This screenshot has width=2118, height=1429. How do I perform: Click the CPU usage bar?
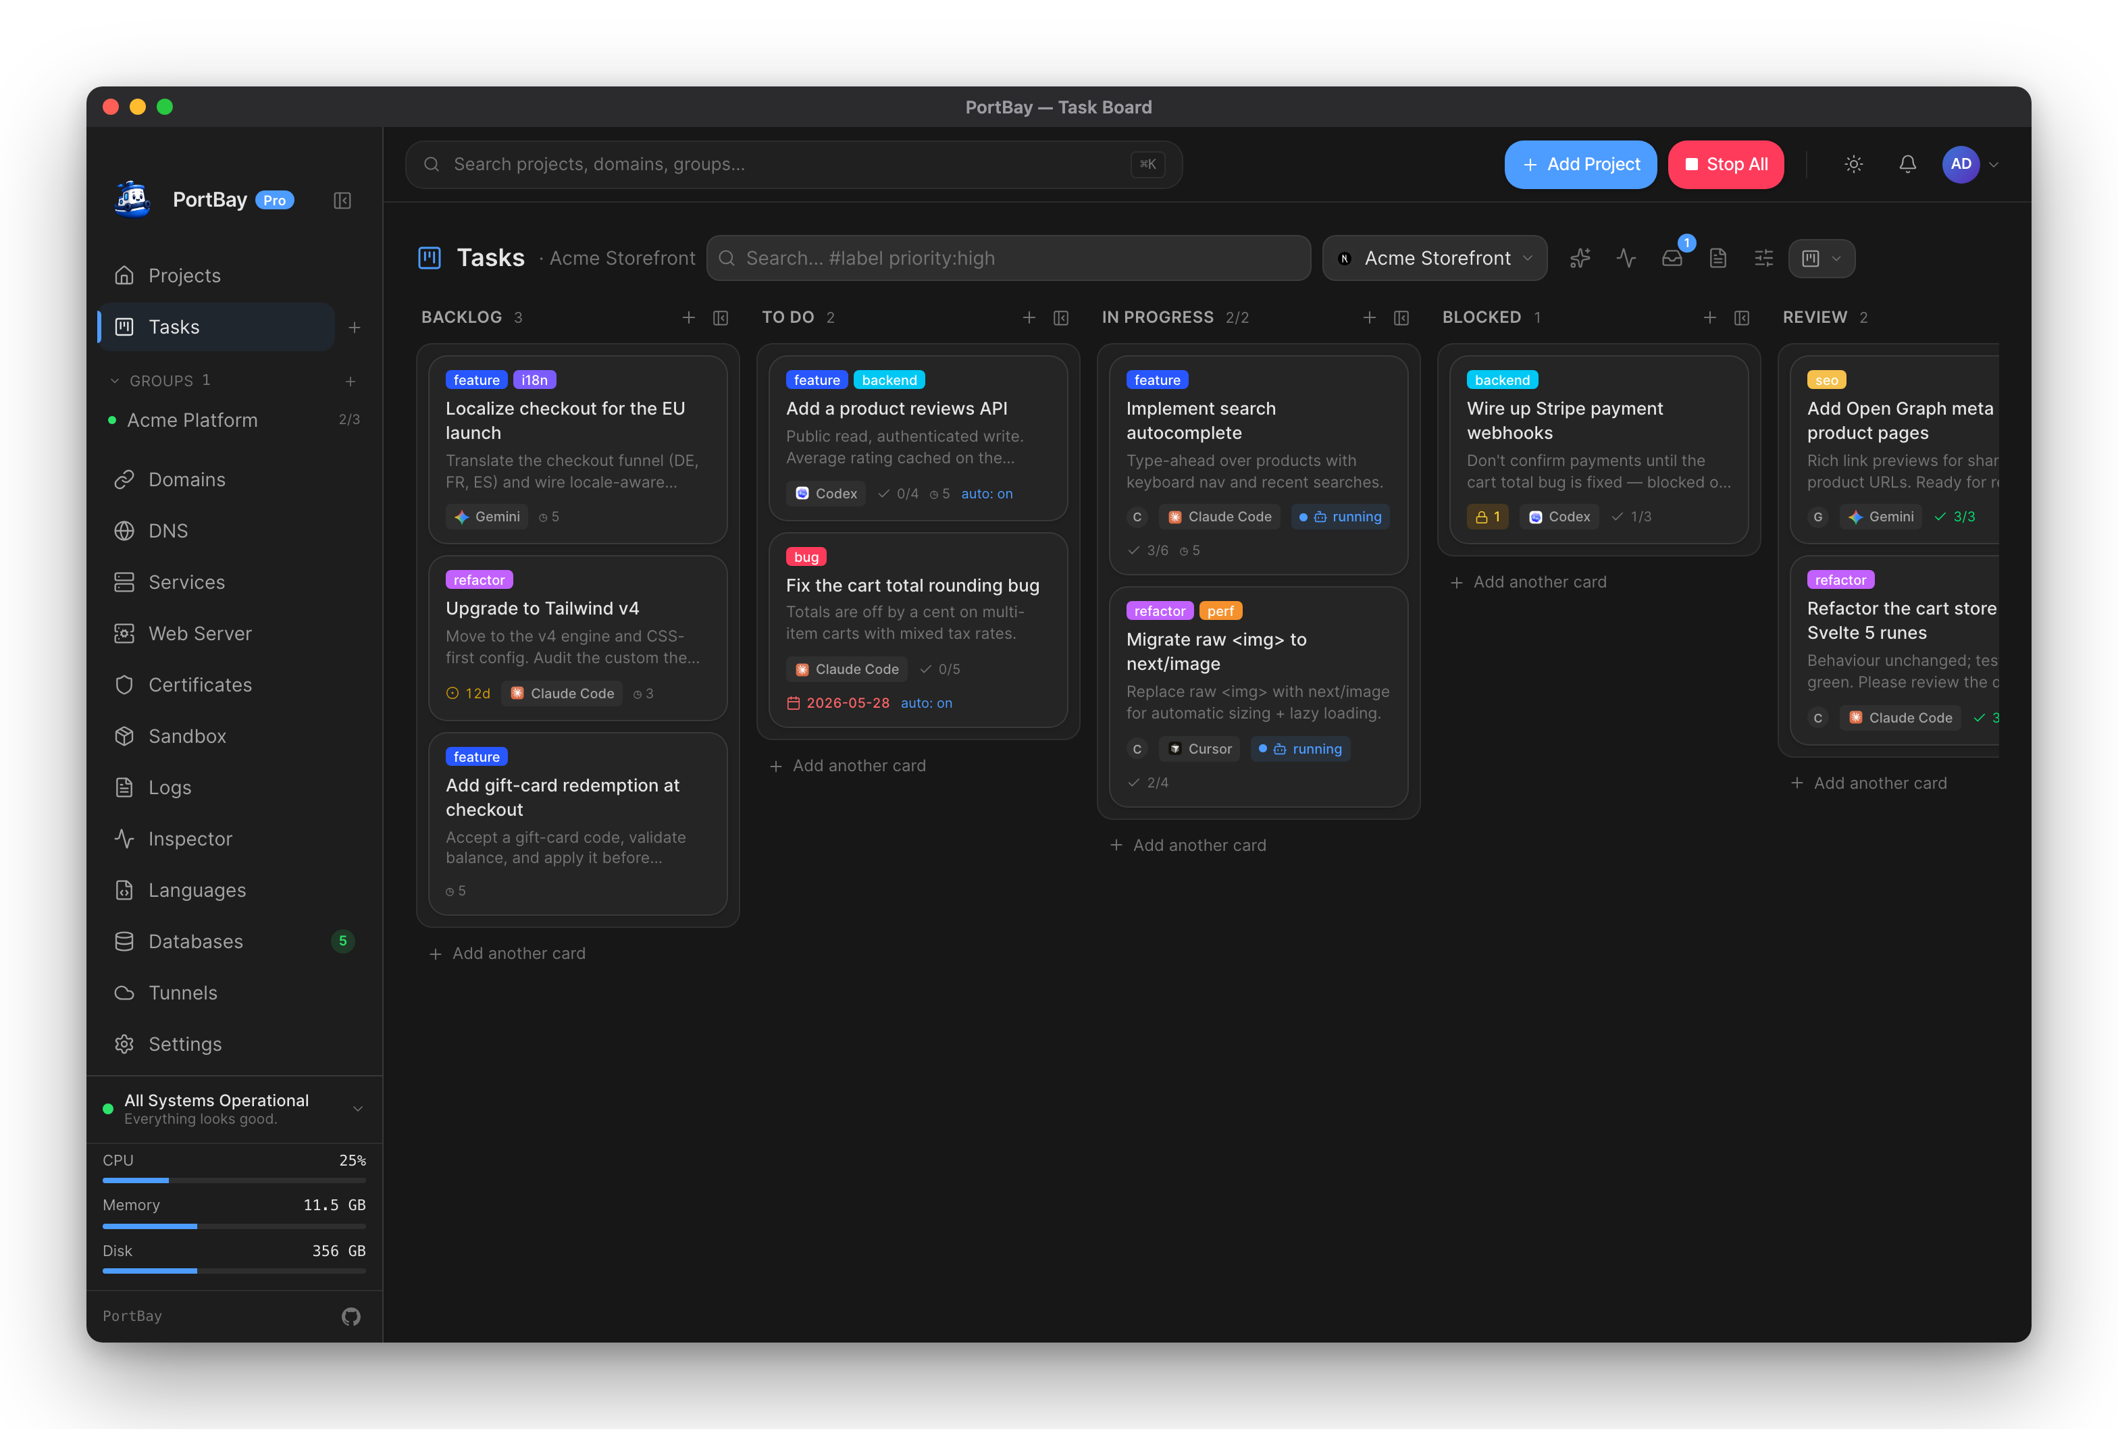pos(234,1180)
